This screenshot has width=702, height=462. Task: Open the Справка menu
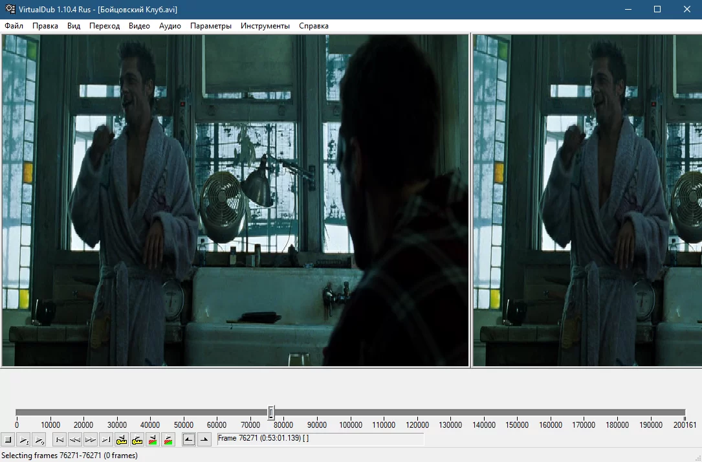click(314, 26)
